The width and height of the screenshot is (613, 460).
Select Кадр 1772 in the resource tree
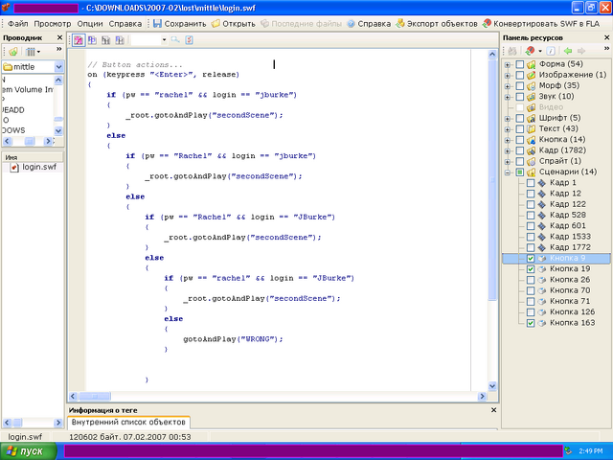[x=570, y=247]
